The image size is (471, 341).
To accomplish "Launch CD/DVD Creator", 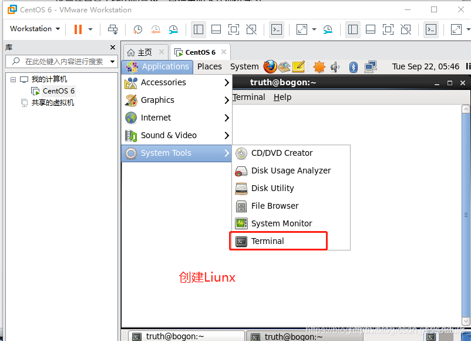I will click(x=291, y=153).
